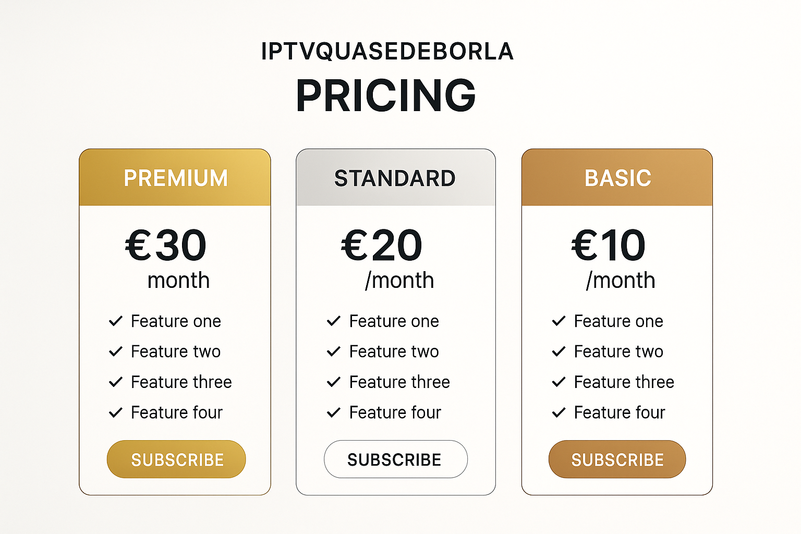Screen dimensions: 801x534
Task: Subscribe to the Standard plan
Action: click(396, 459)
